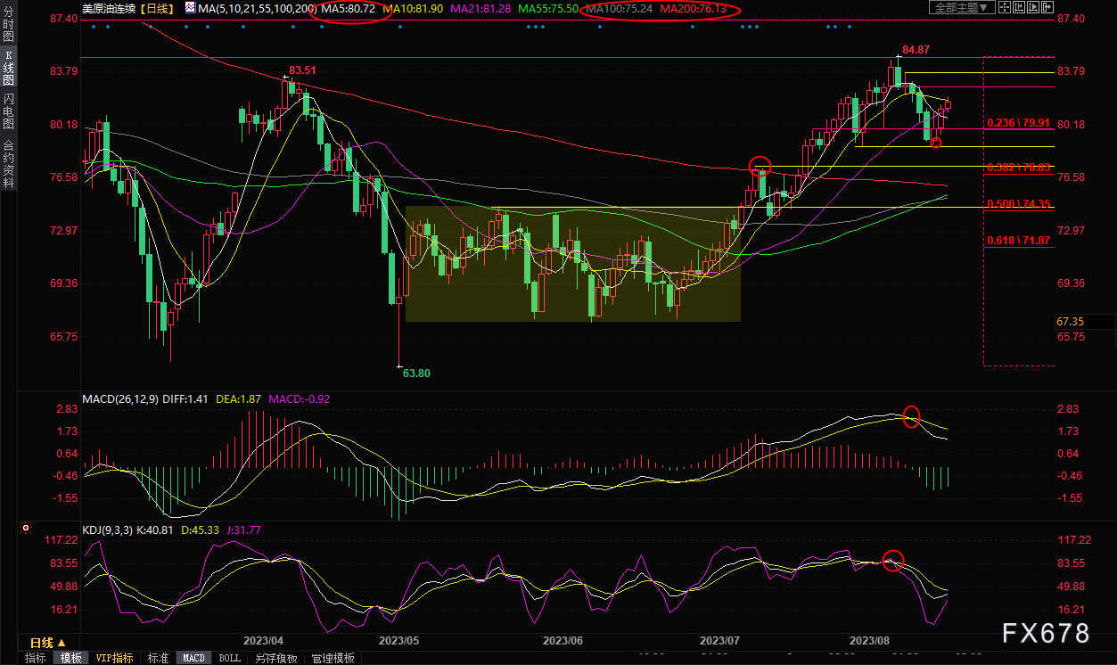Click the small red icon left of KDJ

[26, 530]
